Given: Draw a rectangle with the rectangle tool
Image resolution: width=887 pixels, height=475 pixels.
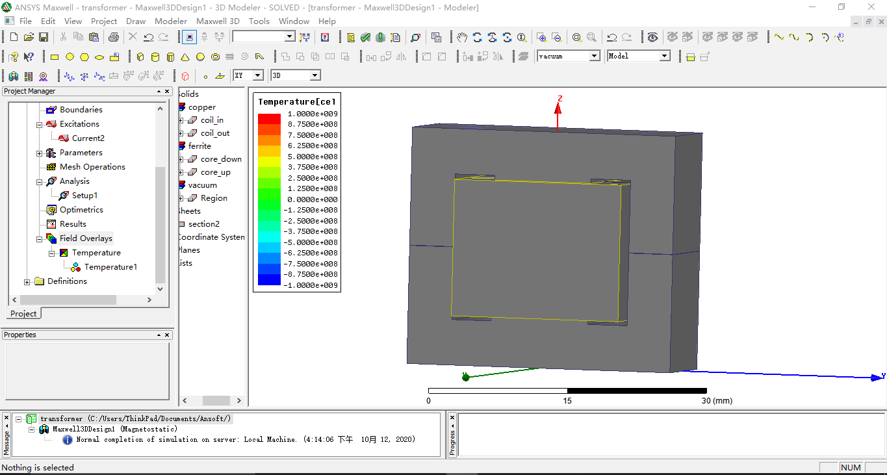Looking at the screenshot, I should click(x=55, y=57).
